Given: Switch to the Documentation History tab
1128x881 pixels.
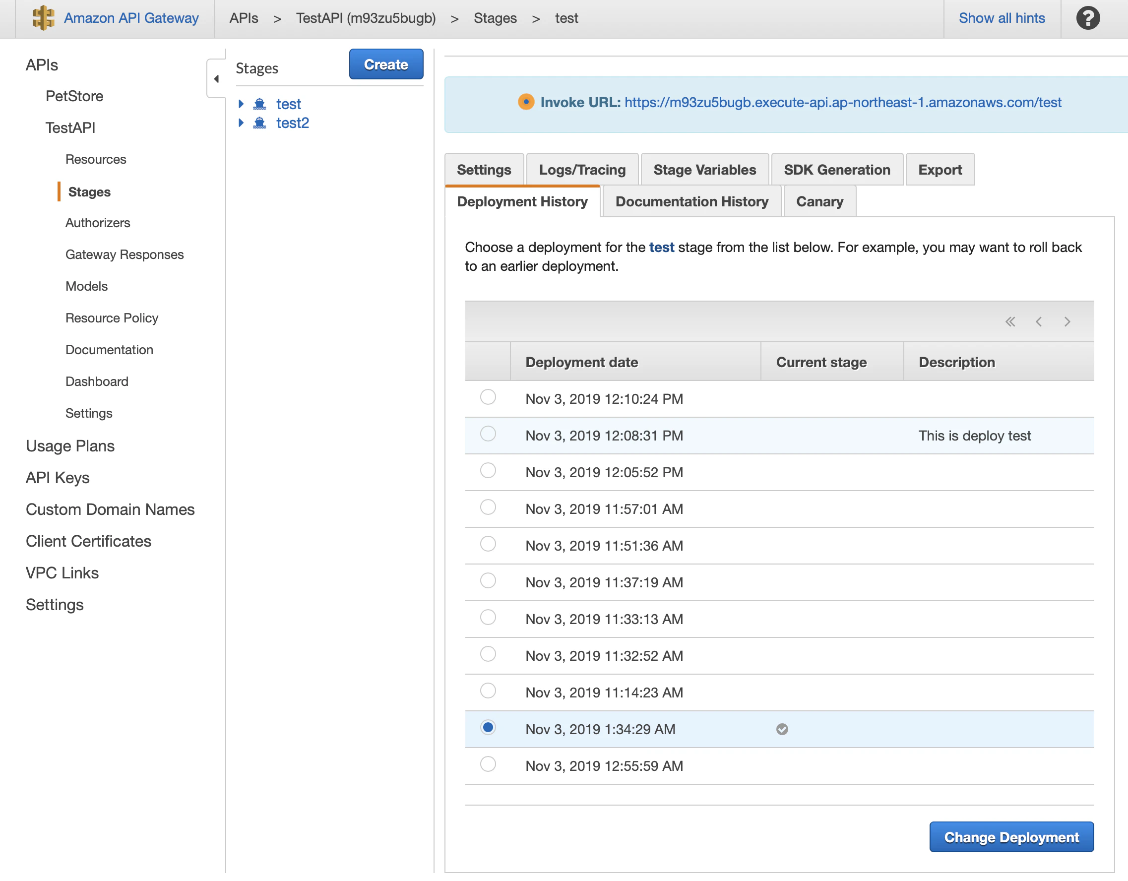Looking at the screenshot, I should pos(691,201).
